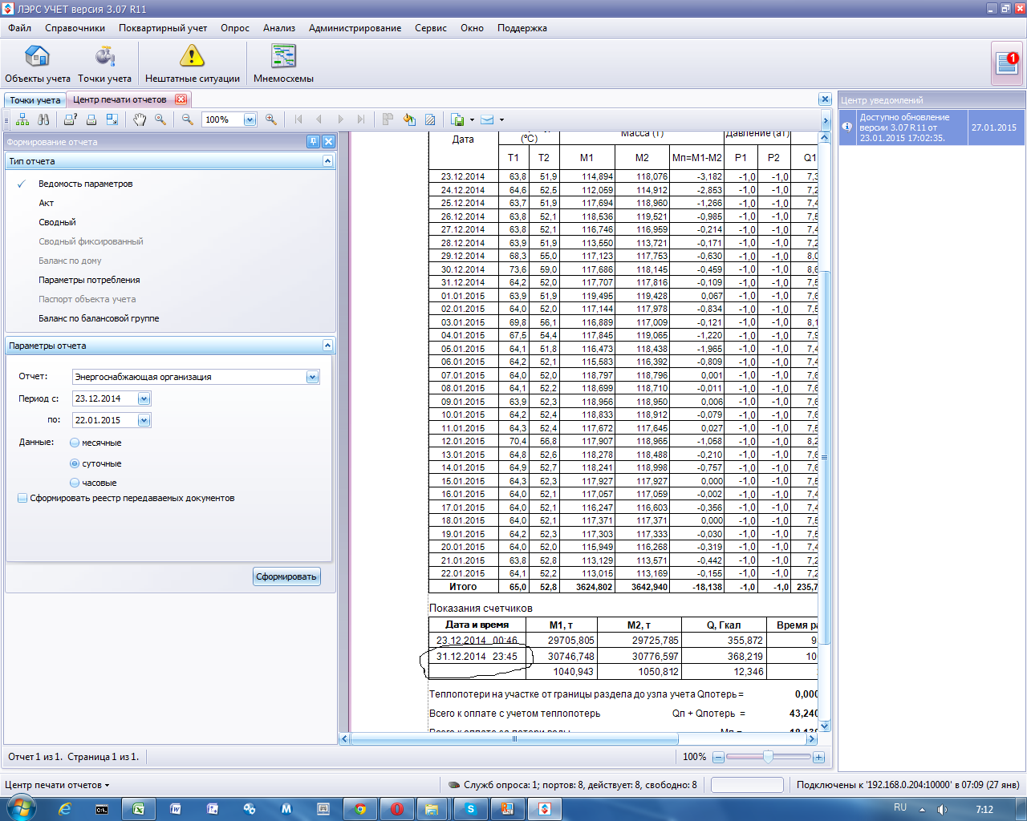The width and height of the screenshot is (1027, 821).
Task: Click the multiple pages layout icon
Action: coord(388,119)
